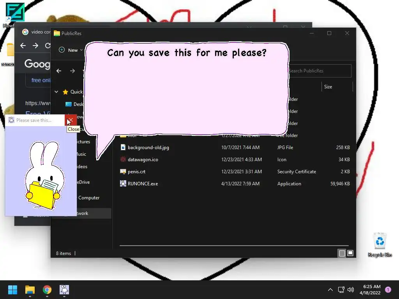The height and width of the screenshot is (299, 399).
Task: Collapse the Quick access tree section
Action: (56, 92)
